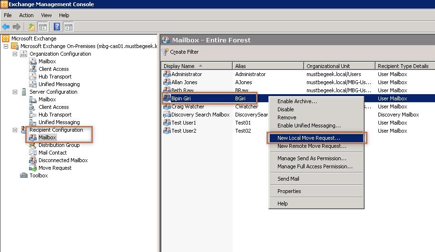Click the Craig Watcher mailbox row icon
This screenshot has width=435, height=252.
coord(167,107)
